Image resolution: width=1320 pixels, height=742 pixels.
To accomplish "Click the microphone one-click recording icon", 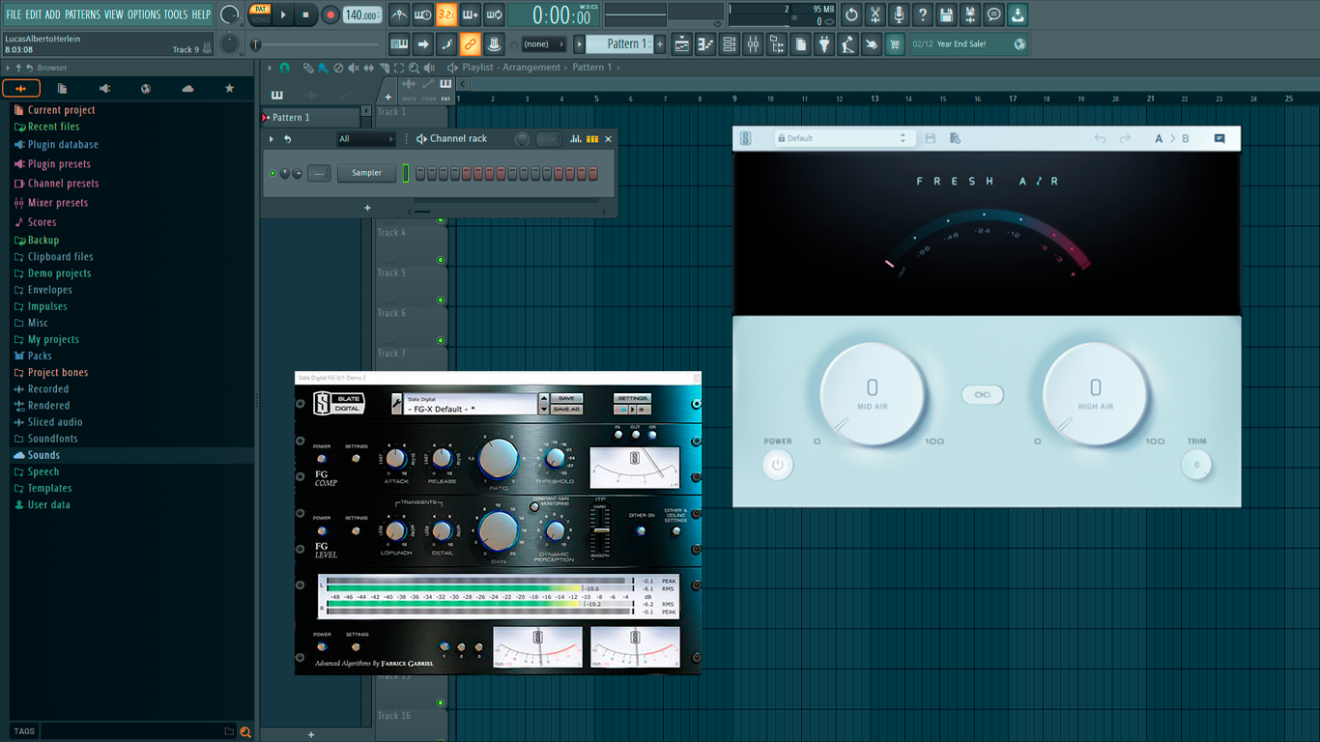I will click(x=899, y=14).
